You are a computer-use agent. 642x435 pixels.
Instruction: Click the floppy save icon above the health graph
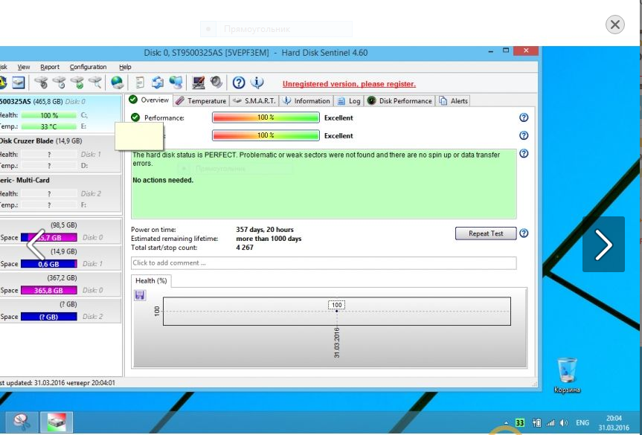(x=140, y=295)
